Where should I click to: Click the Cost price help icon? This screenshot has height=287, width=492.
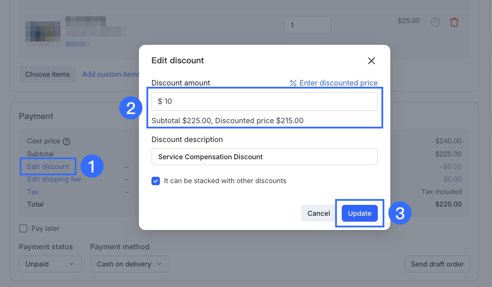(67, 141)
